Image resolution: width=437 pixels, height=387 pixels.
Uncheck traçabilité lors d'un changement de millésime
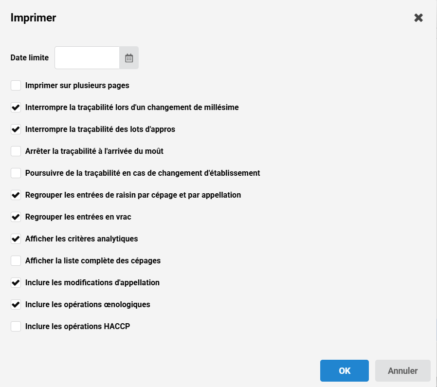pos(16,108)
